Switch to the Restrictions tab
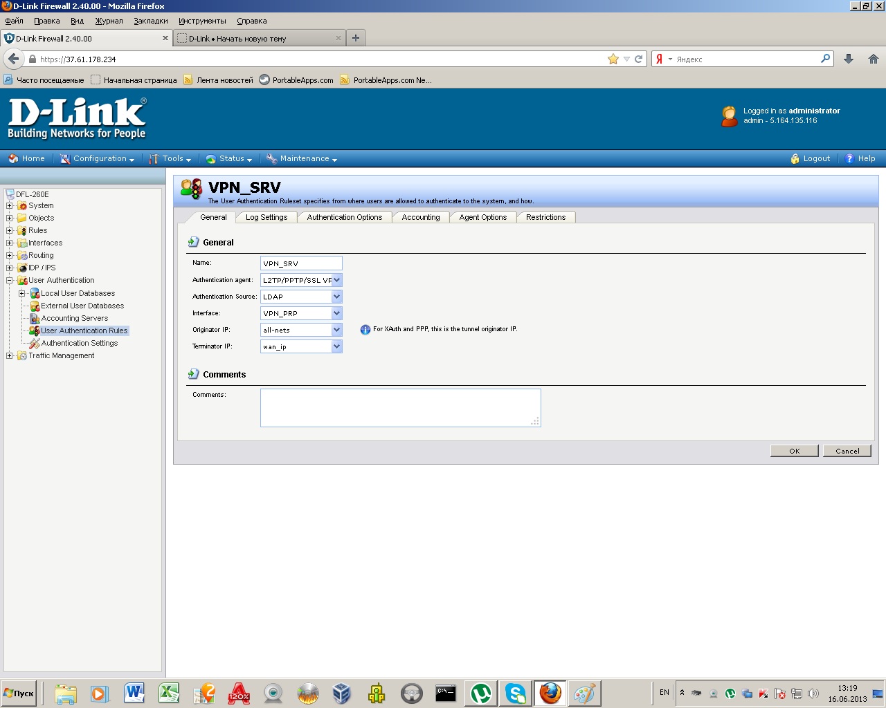Image resolution: width=886 pixels, height=708 pixels. coord(546,217)
